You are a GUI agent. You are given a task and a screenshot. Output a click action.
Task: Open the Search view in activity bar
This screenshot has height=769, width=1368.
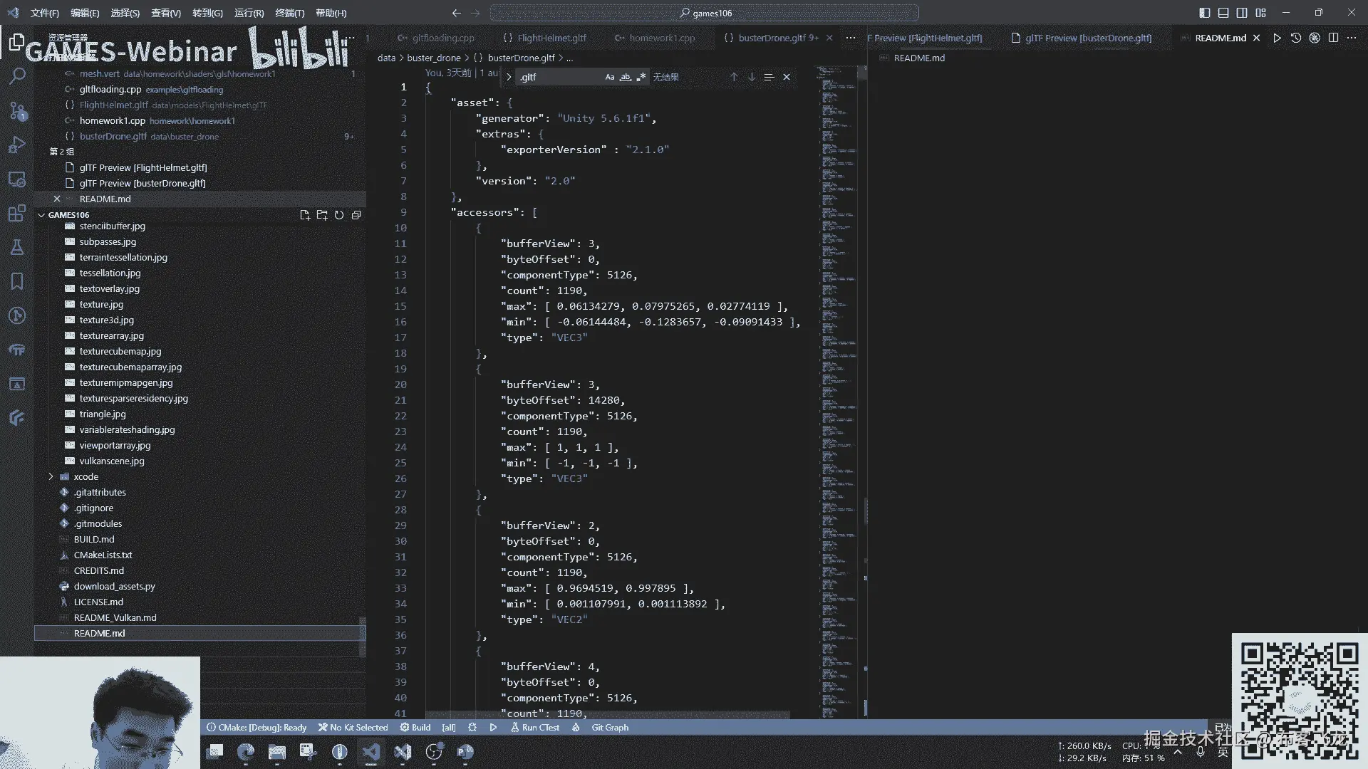(17, 75)
